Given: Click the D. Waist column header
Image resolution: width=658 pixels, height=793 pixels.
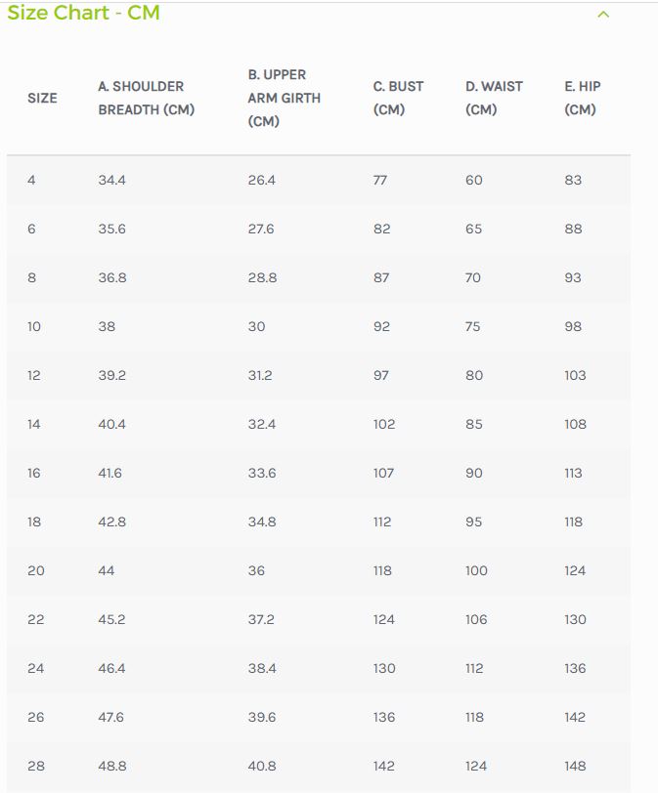Looking at the screenshot, I should (x=494, y=98).
